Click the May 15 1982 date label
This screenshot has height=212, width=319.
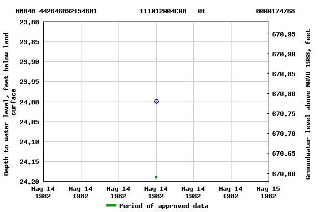pyautogui.click(x=268, y=193)
